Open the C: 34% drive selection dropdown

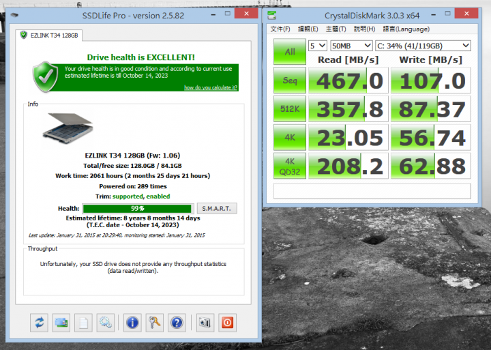pos(423,46)
